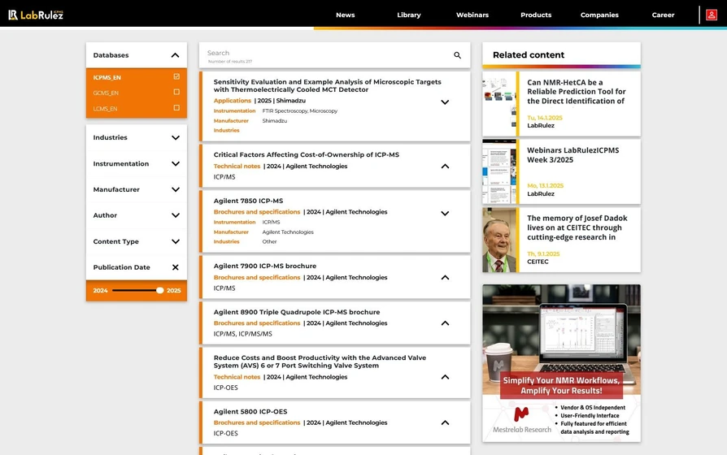Click Applications tag on Shimadzu result
This screenshot has width=727, height=455.
pos(232,101)
